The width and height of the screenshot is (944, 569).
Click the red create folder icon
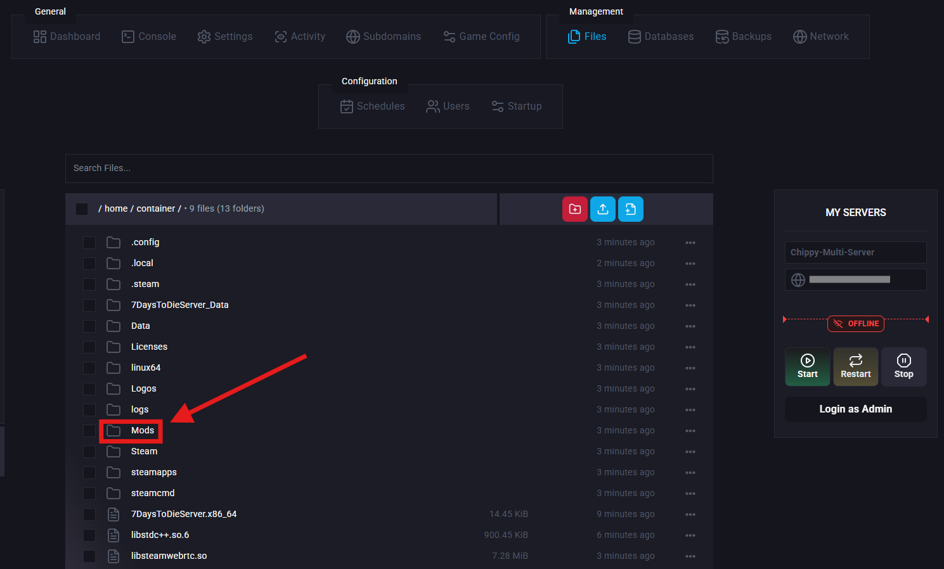(575, 209)
